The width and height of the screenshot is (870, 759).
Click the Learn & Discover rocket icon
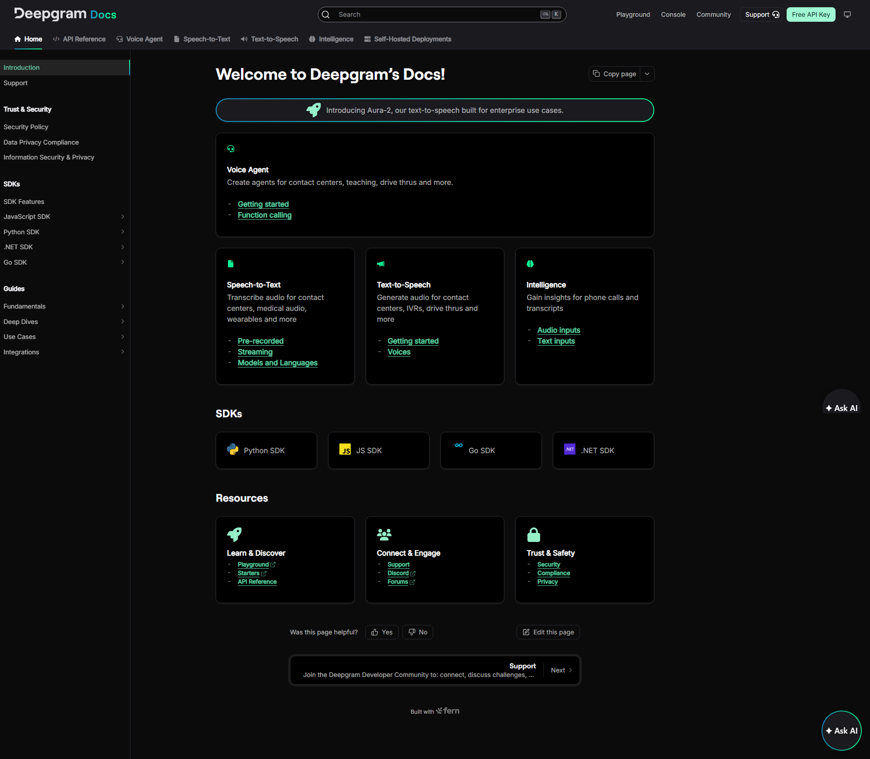click(x=234, y=535)
